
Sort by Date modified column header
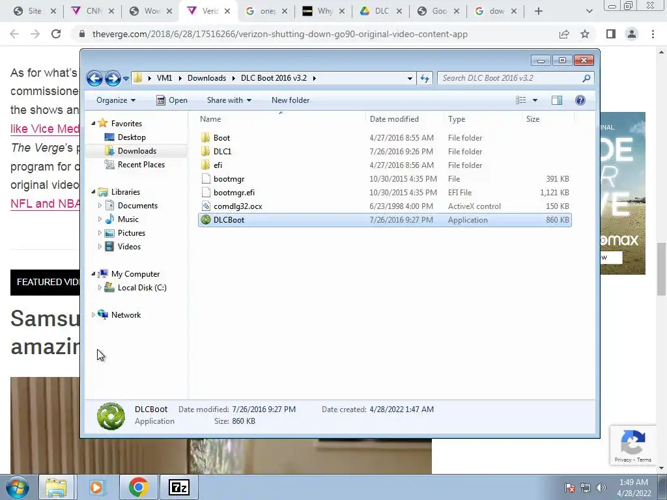click(x=404, y=119)
